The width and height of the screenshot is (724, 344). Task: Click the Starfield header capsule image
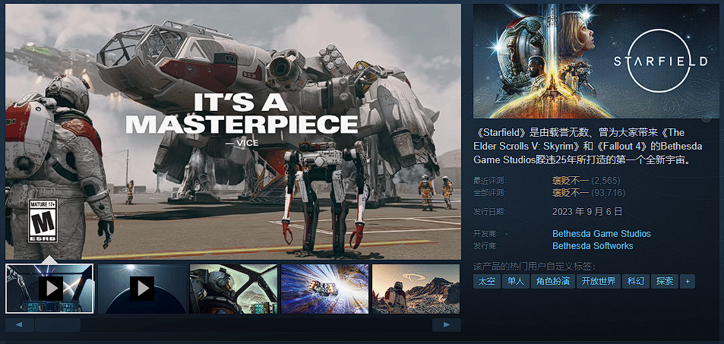click(x=596, y=62)
